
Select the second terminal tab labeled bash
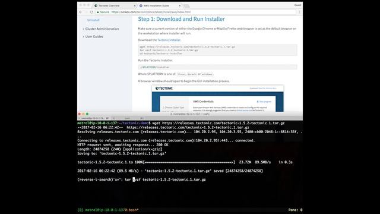(x=128, y=118)
